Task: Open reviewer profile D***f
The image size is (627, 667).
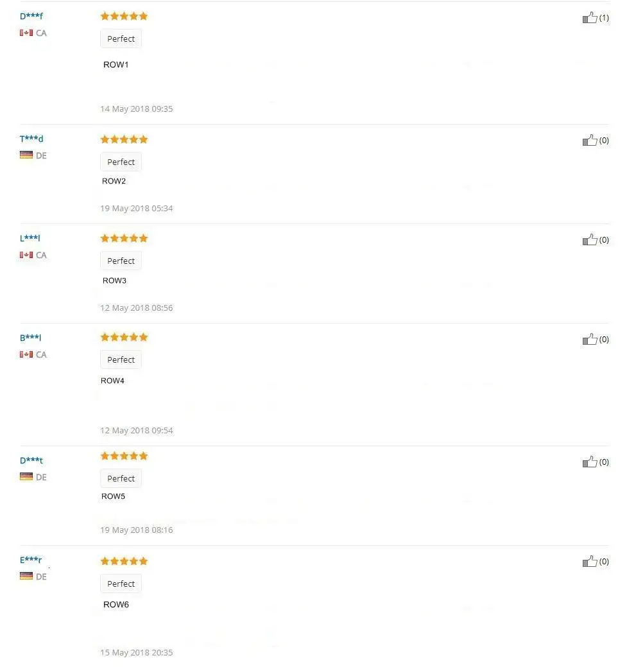Action: 31,16
